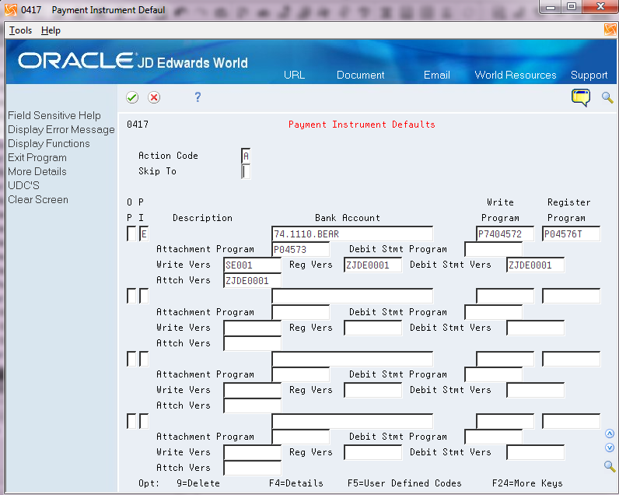
Task: Click the scroll up arrow icon
Action: coord(610,434)
